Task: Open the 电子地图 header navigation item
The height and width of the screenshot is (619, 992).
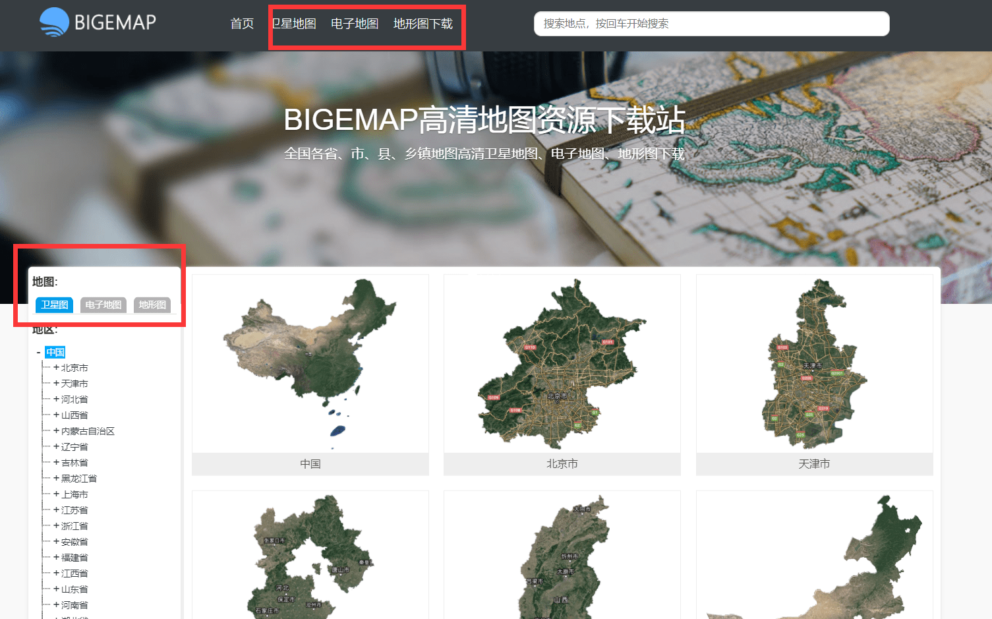Action: tap(355, 24)
